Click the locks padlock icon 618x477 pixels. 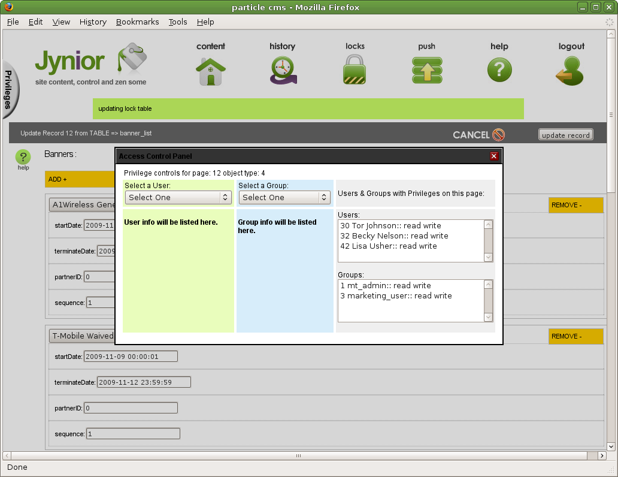tap(355, 70)
